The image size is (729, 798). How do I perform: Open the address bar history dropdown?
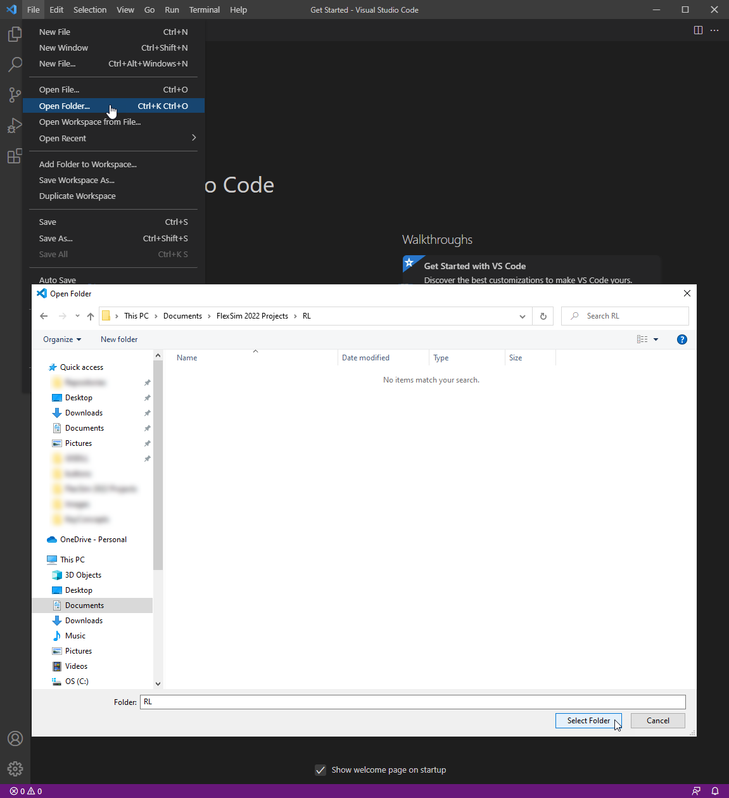click(x=522, y=316)
